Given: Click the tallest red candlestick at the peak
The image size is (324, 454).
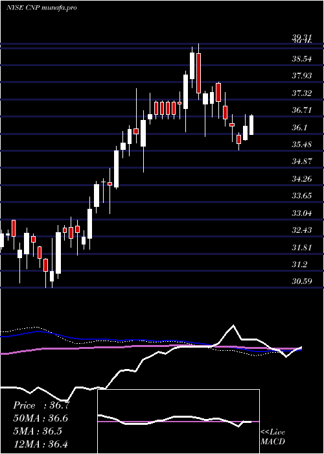Looking at the screenshot, I should pos(198,73).
